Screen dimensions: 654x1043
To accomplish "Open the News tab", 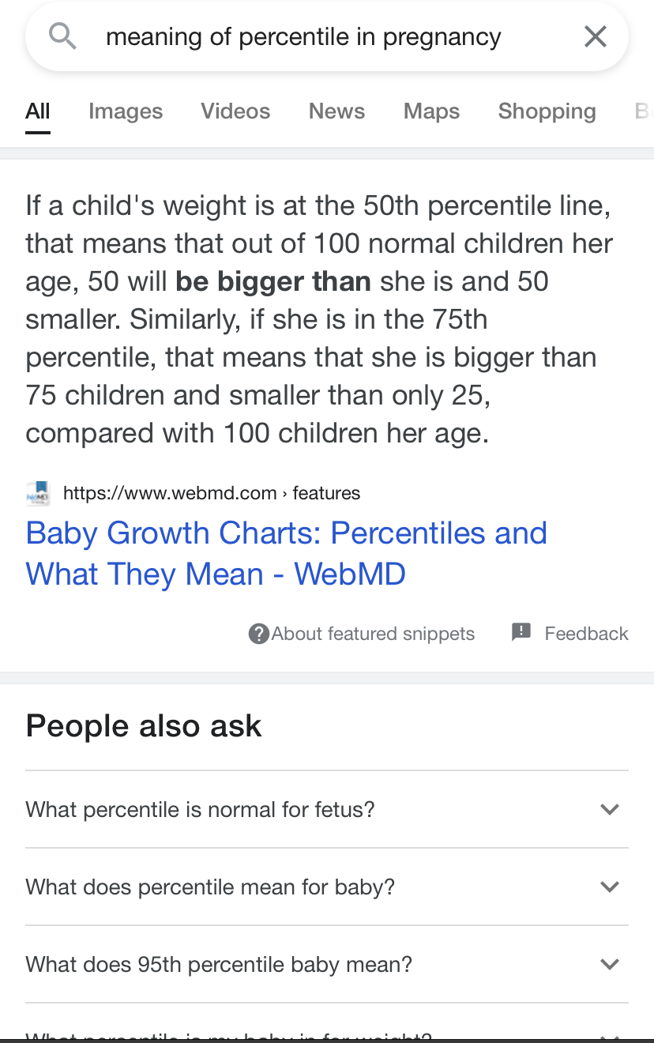I will (x=336, y=111).
